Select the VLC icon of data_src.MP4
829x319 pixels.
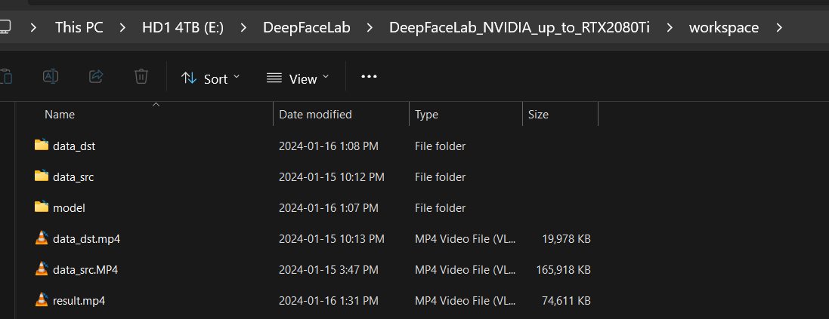click(42, 269)
